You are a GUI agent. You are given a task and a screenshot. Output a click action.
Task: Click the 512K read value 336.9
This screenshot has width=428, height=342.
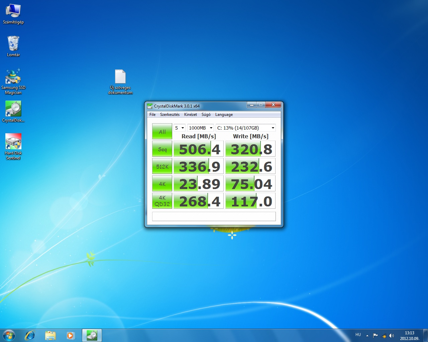(199, 166)
